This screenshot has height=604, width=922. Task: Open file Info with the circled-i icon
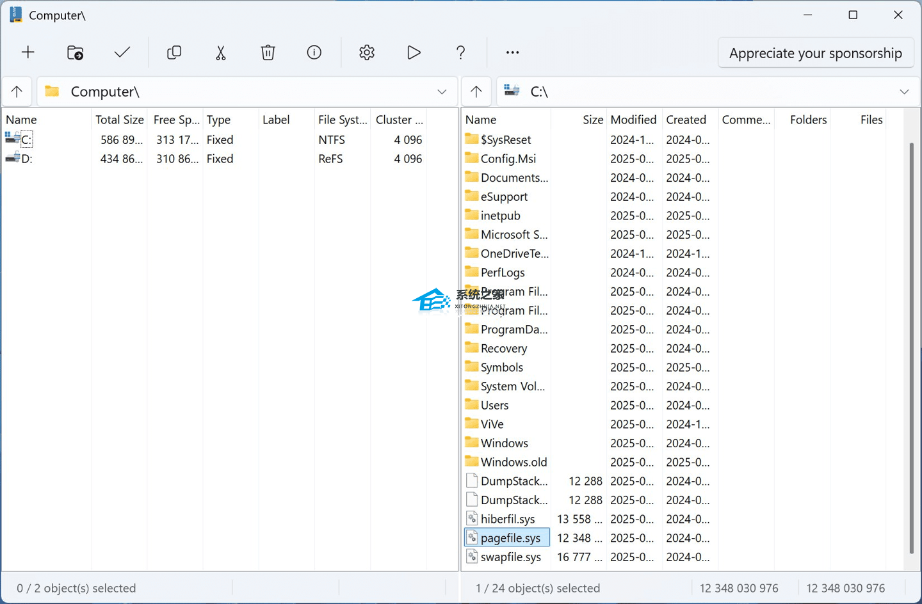(x=314, y=52)
